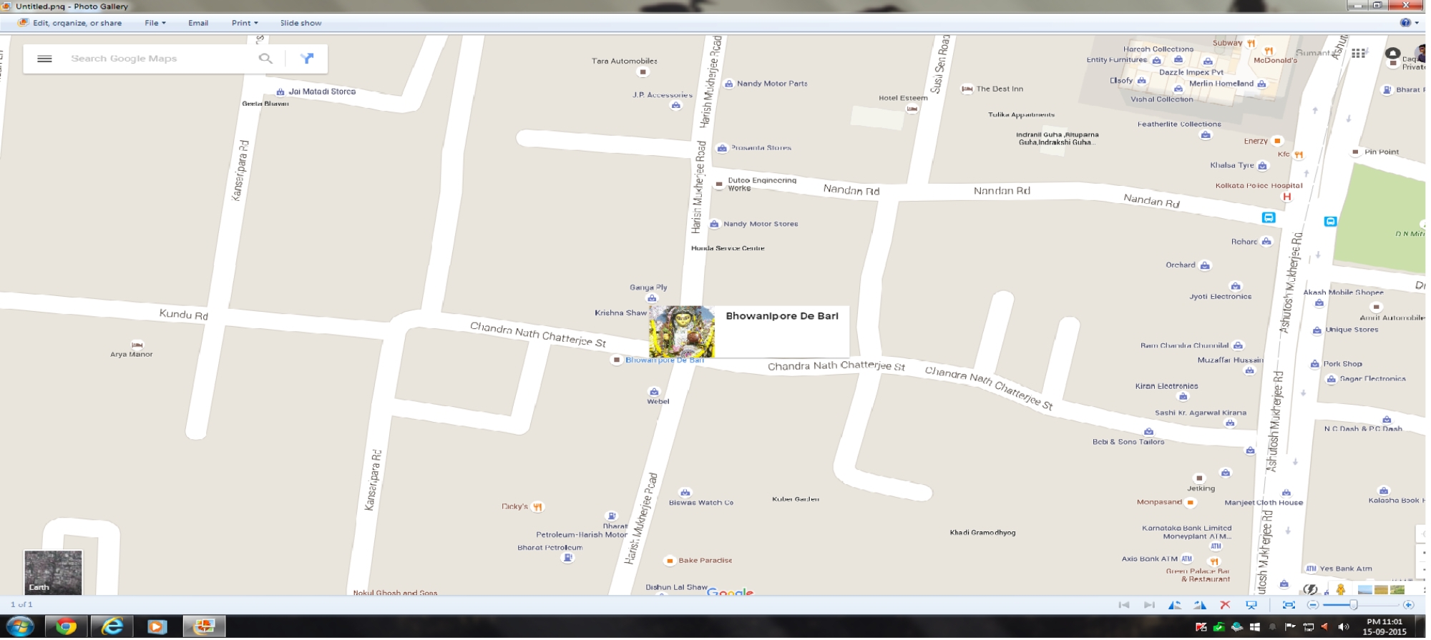Click the Webel shop marker
The height and width of the screenshot is (640, 1431).
tap(654, 392)
